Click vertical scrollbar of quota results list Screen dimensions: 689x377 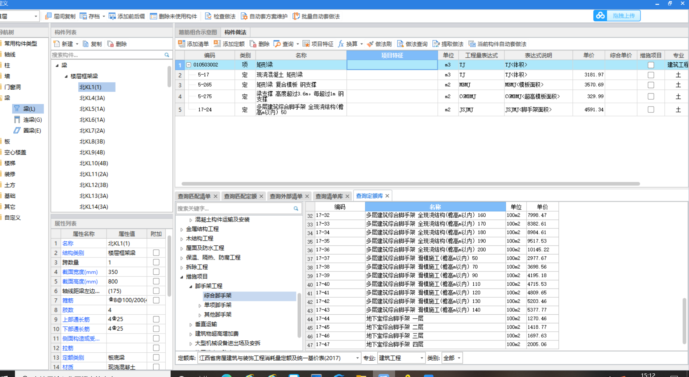(x=684, y=321)
